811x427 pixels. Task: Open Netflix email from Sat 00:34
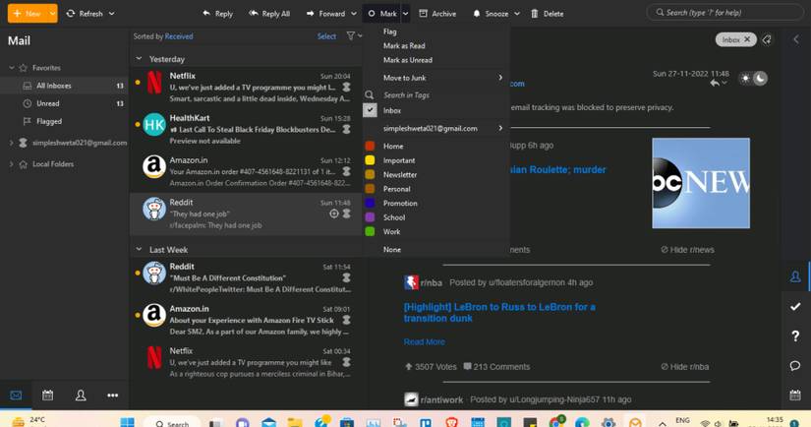pyautogui.click(x=246, y=362)
